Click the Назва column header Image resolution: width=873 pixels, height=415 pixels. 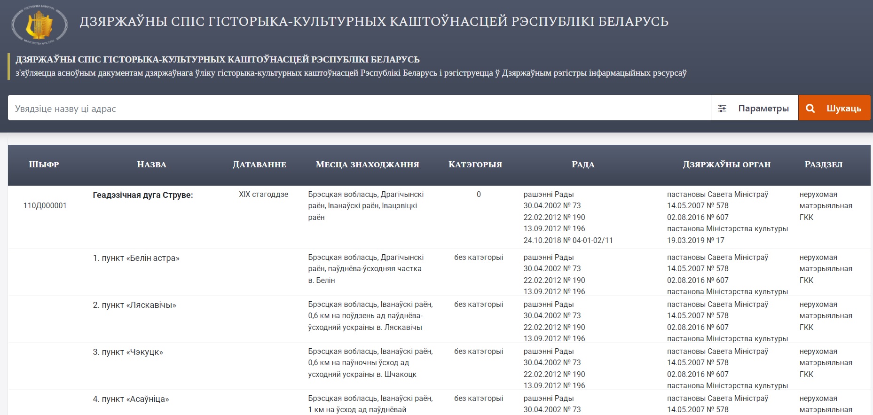tap(151, 164)
